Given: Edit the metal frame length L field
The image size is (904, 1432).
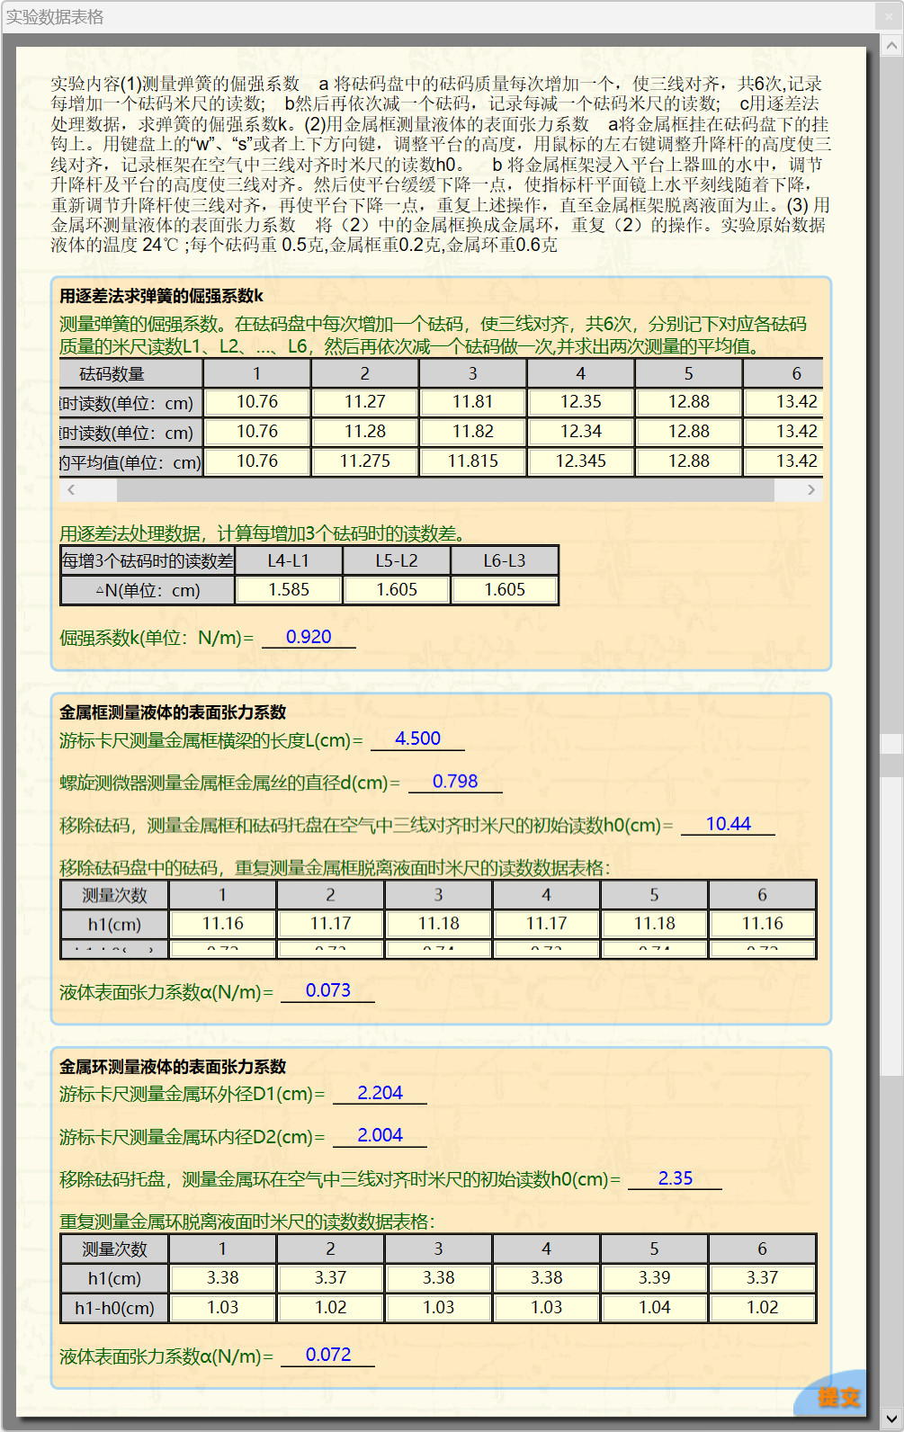Looking at the screenshot, I should pyautogui.click(x=417, y=738).
